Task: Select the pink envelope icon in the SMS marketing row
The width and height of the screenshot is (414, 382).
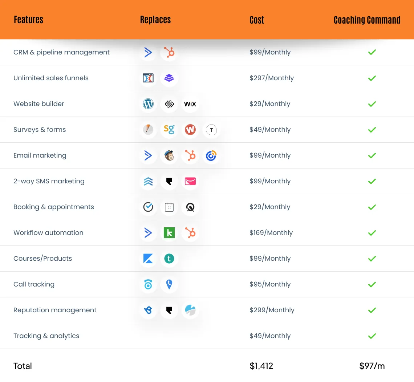Action: (x=190, y=181)
